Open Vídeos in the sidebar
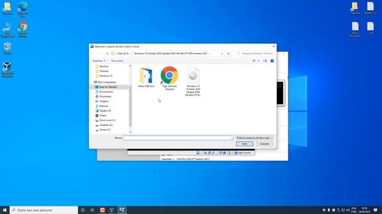Screen dimensions: 382x214 pyautogui.click(x=103, y=115)
